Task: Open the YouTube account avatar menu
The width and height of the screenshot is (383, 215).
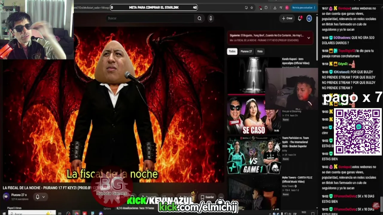Action: (309, 19)
